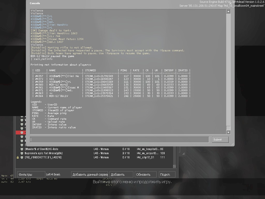Click STEAM_1:0:26500287 in the table

99,79
